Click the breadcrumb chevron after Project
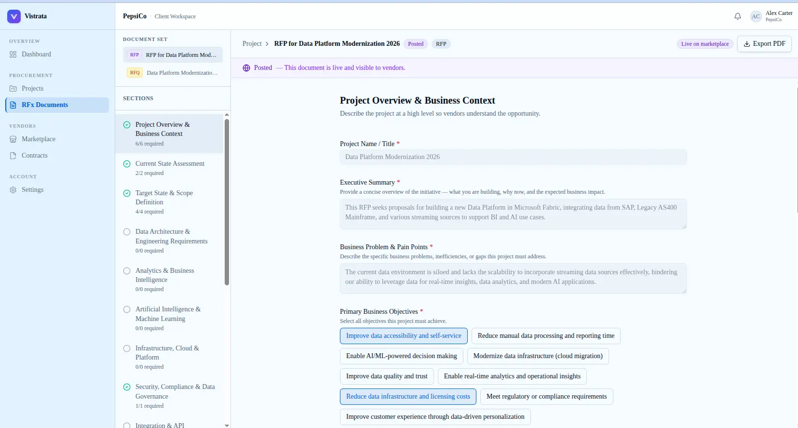Viewport: 798px width, 428px height. (x=267, y=44)
